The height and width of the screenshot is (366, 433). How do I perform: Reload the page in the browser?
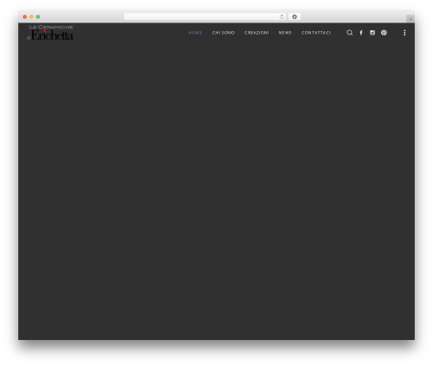281,16
